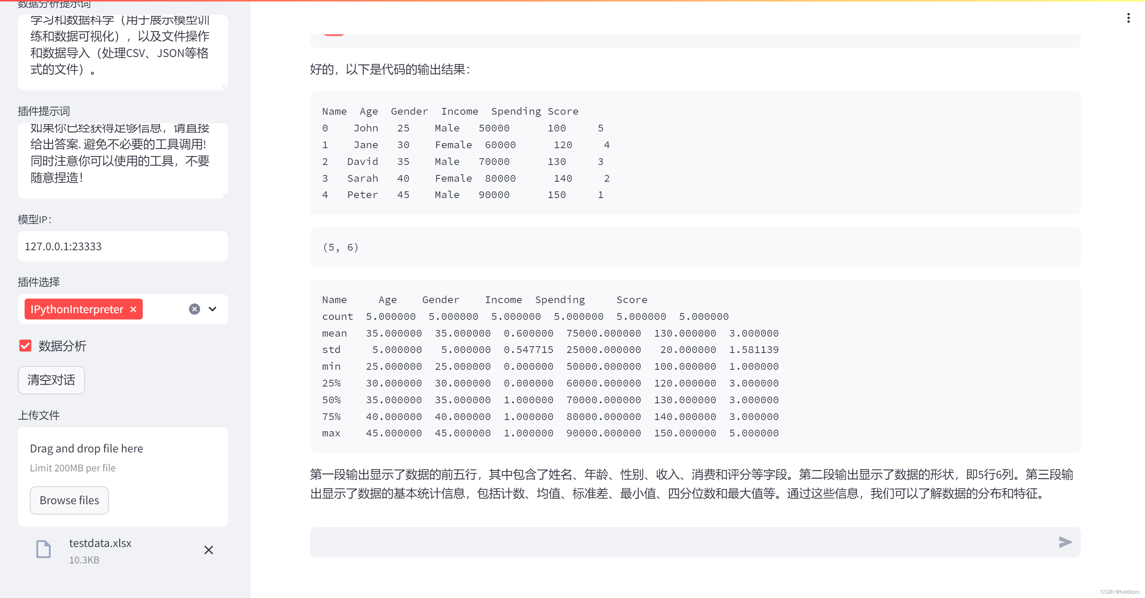Expand the plugin selection dropdown

[212, 309]
